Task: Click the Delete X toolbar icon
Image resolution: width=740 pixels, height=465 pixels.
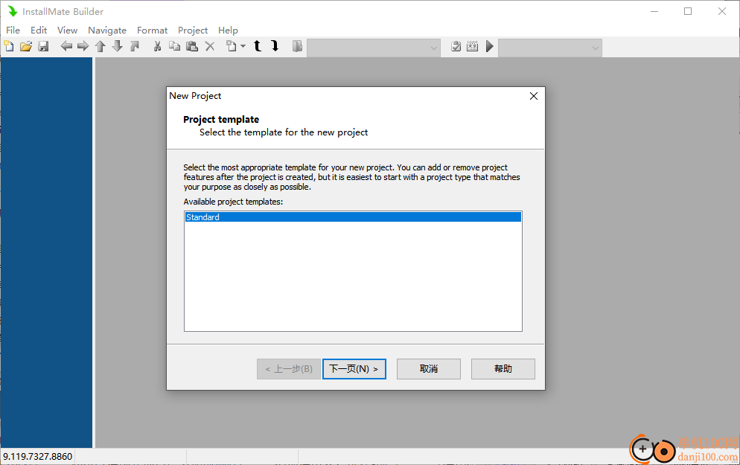Action: pos(210,46)
